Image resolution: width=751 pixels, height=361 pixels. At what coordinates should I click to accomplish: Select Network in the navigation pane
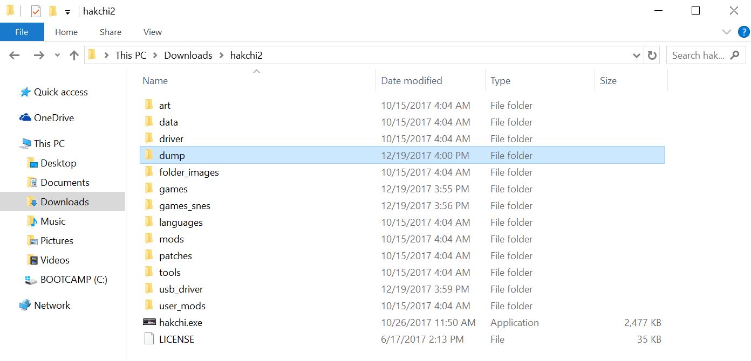pyautogui.click(x=52, y=306)
